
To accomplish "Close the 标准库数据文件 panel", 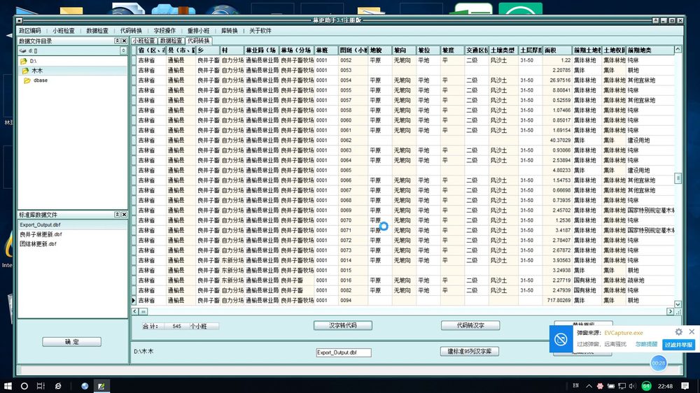I will [124, 215].
